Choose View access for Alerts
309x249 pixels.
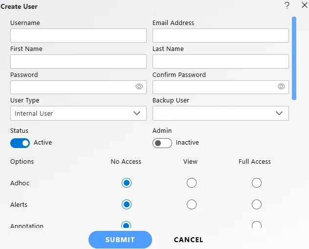pos(192,204)
